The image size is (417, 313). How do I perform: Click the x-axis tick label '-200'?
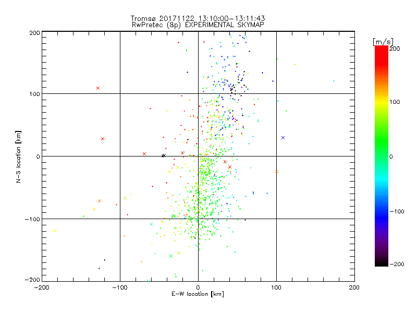(x=42, y=287)
